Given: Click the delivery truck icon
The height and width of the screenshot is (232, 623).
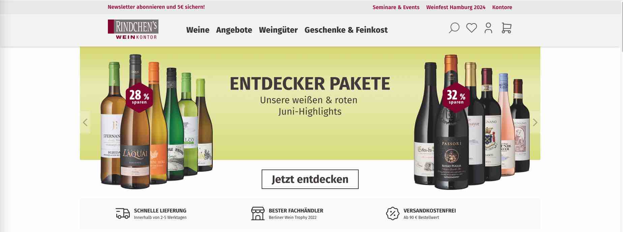Looking at the screenshot, I should pos(123,213).
